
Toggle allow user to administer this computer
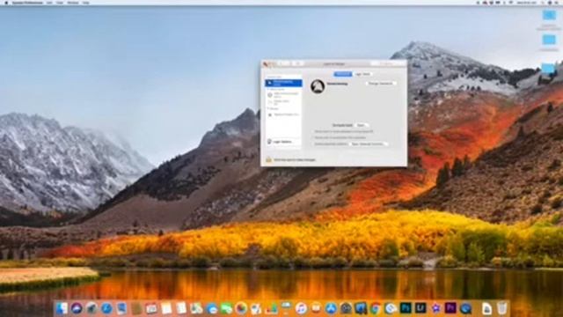(313, 137)
